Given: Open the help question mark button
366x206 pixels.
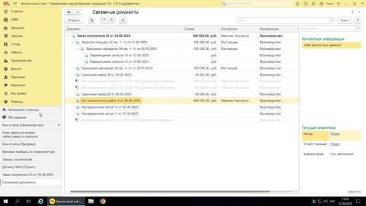Looking at the screenshot, I should pos(357,21).
